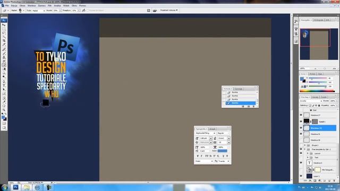The height and width of the screenshot is (191, 340).
Task: Open the Przestrzeń robocza workspace dropdown
Action: [169, 10]
